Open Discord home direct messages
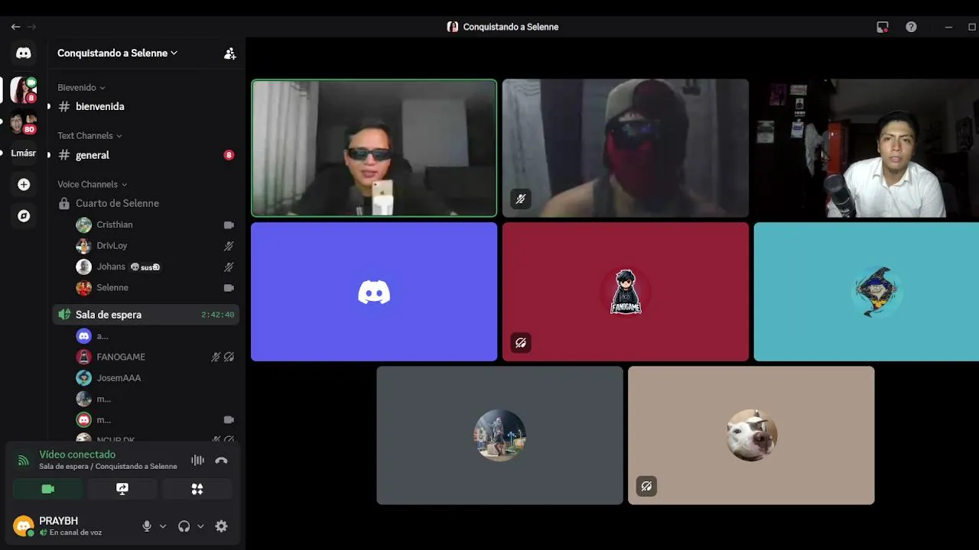979x550 pixels. point(24,53)
